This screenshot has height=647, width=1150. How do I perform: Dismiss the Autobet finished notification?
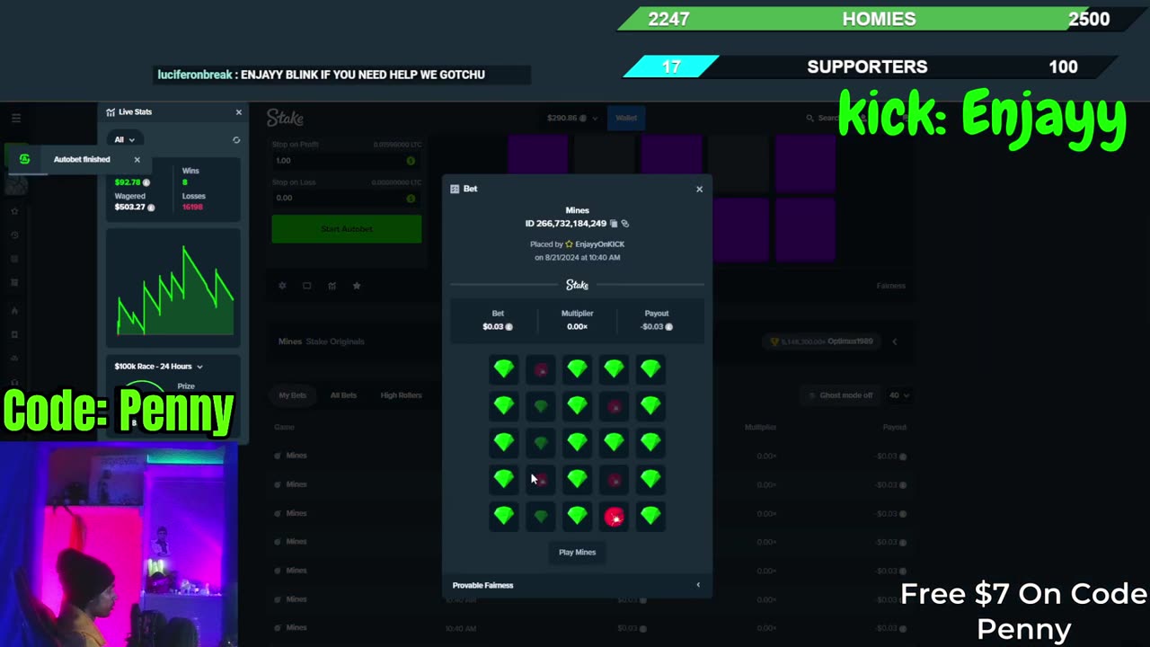point(137,159)
